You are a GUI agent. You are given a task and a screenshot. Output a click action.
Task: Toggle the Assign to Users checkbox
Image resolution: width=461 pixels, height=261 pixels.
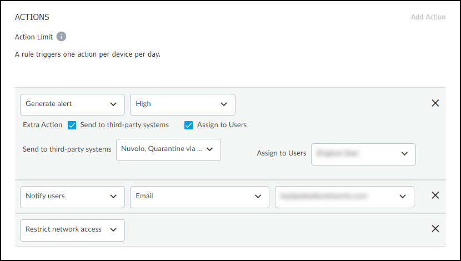(189, 125)
